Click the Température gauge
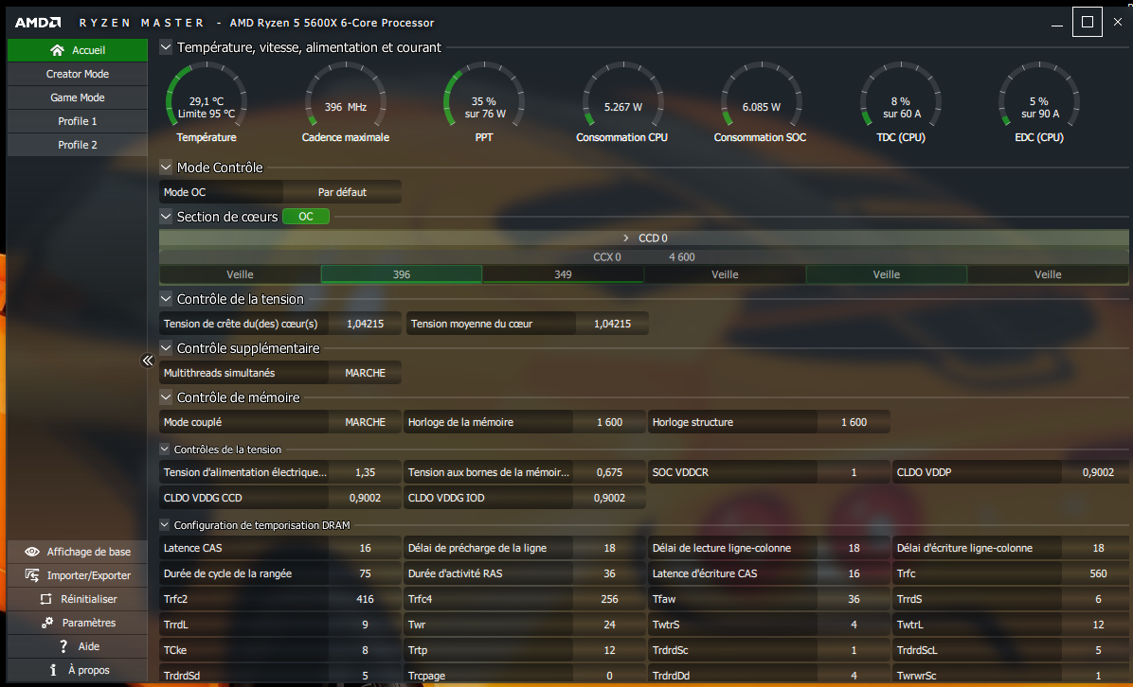1133x687 pixels. click(207, 102)
